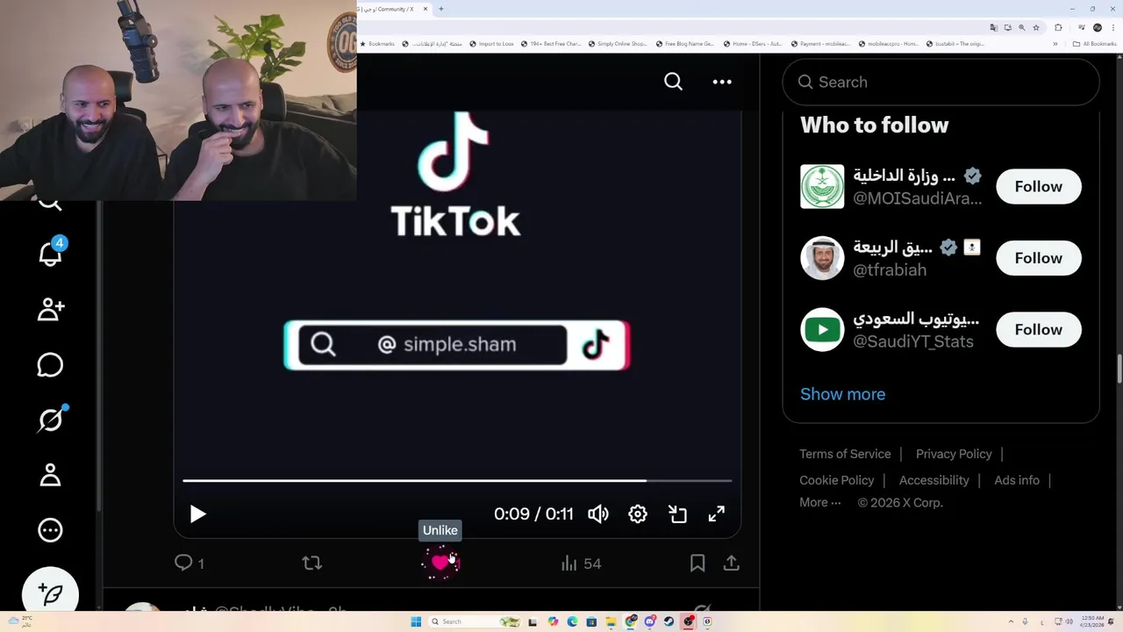Open Steam from taskbar
Image resolution: width=1123 pixels, height=632 pixels.
click(669, 621)
